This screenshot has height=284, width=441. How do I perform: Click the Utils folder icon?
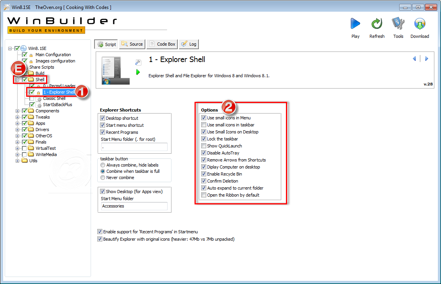click(25, 160)
